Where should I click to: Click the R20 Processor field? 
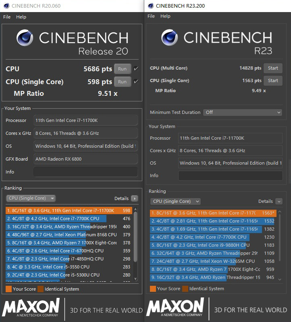(85, 120)
